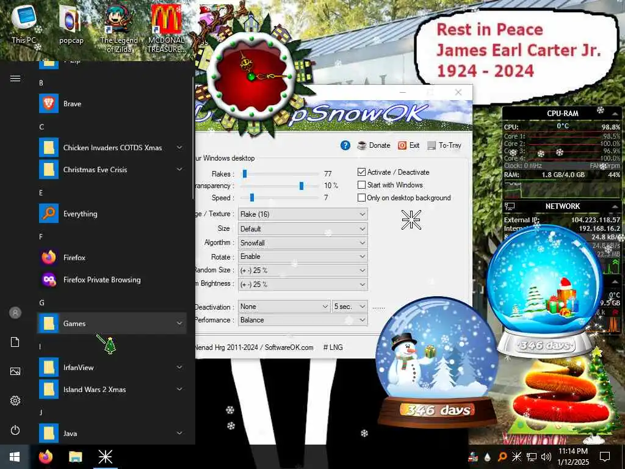Open the Brave browser from Start menu
The image size is (625, 469).
point(112,104)
